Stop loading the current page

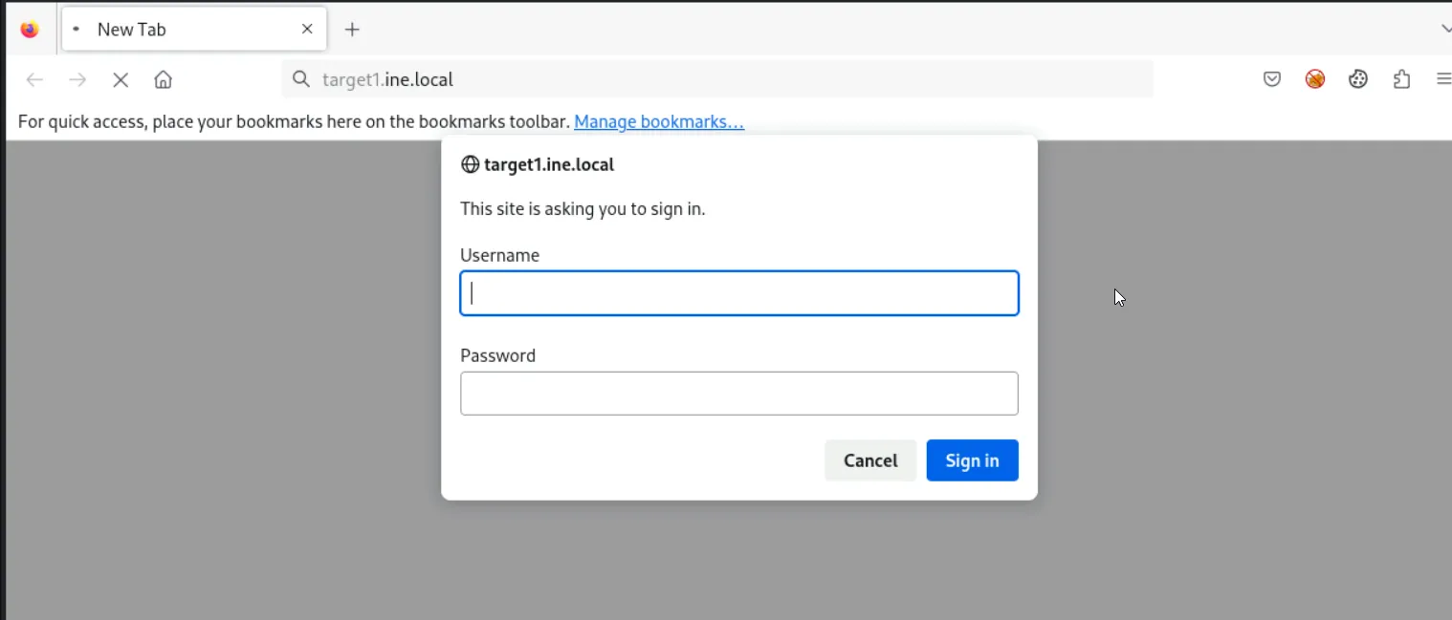(x=121, y=79)
